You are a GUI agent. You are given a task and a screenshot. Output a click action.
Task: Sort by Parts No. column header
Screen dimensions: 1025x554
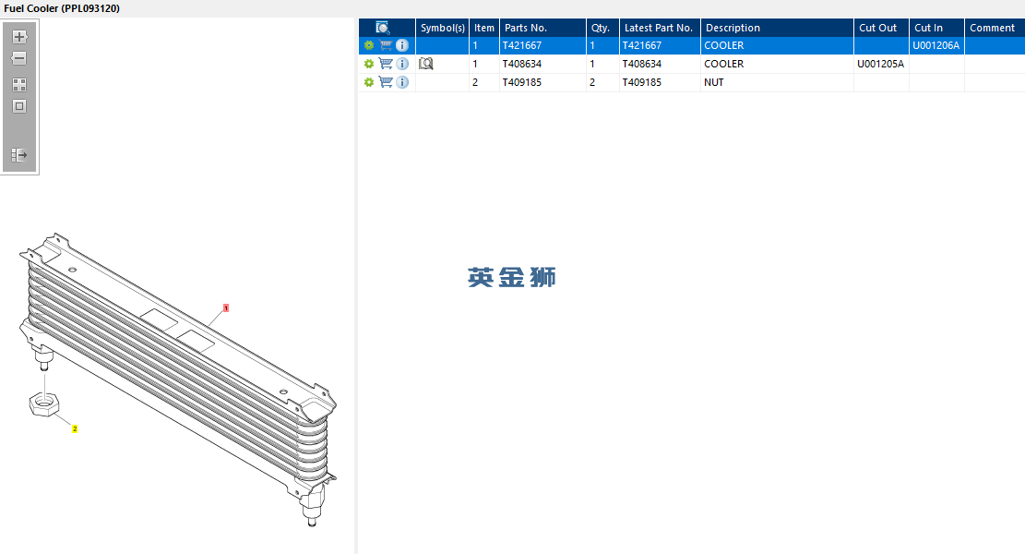(542, 28)
